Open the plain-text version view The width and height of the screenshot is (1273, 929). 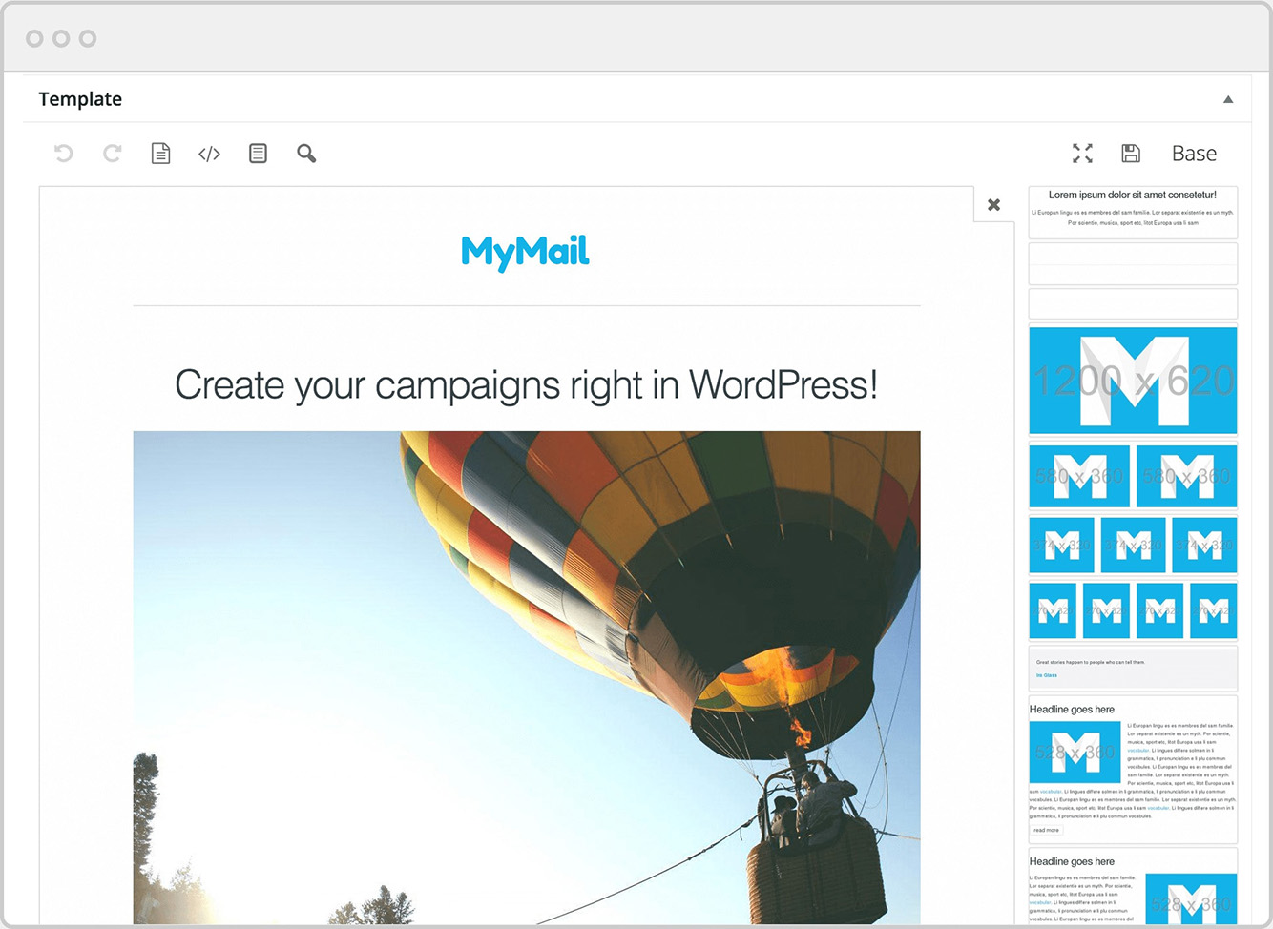tap(160, 153)
